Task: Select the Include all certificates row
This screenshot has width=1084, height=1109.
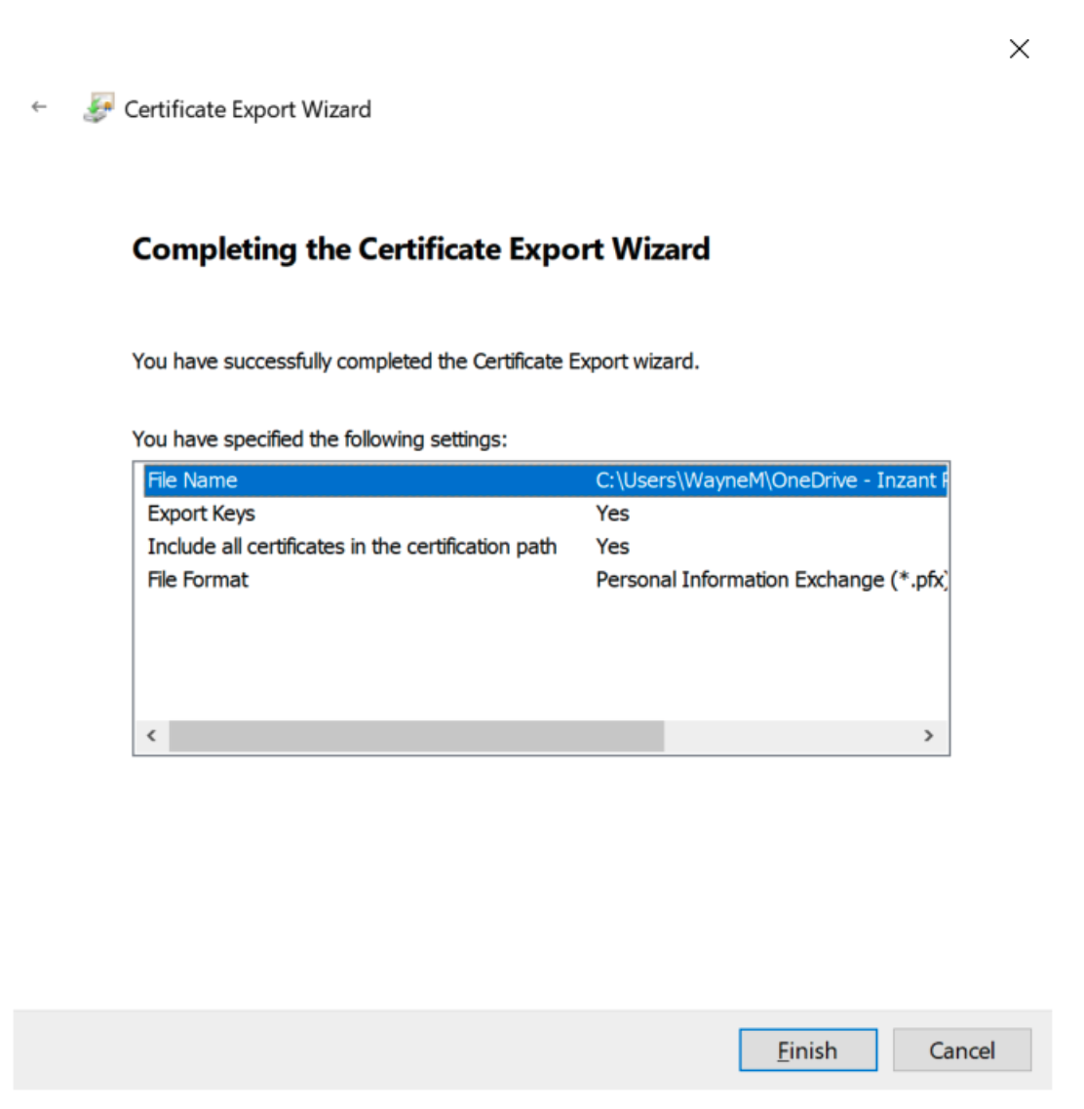Action: click(x=546, y=547)
